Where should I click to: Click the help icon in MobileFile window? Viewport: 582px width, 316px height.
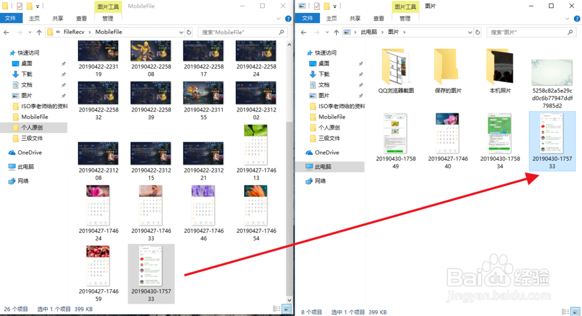tap(288, 19)
